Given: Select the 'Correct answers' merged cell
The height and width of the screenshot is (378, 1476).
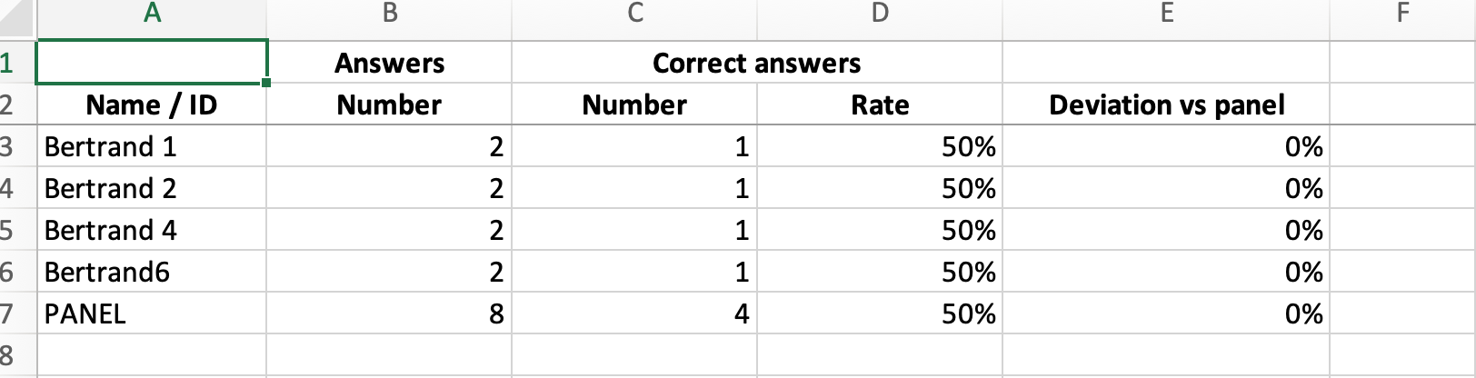Looking at the screenshot, I should (x=756, y=63).
